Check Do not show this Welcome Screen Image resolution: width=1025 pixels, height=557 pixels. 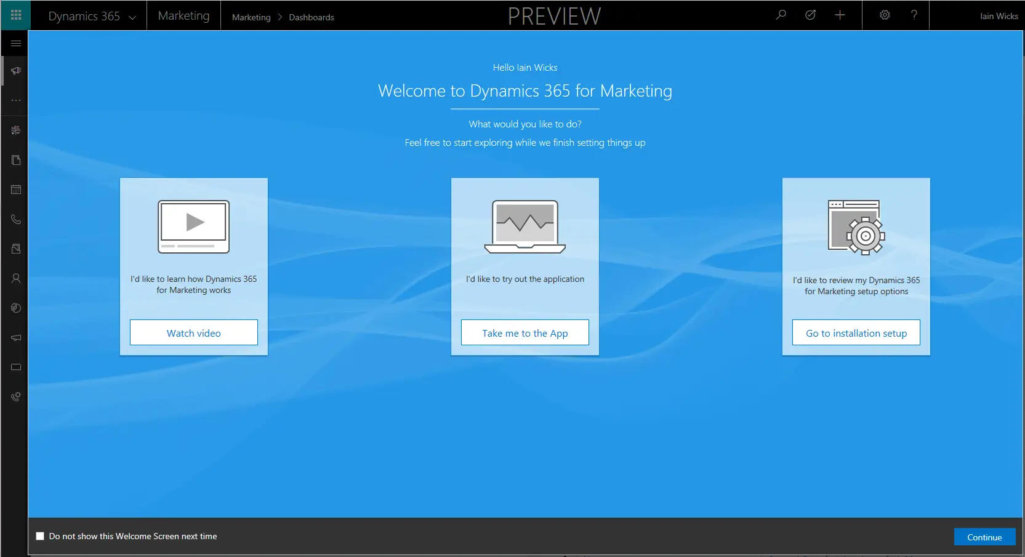click(x=40, y=536)
